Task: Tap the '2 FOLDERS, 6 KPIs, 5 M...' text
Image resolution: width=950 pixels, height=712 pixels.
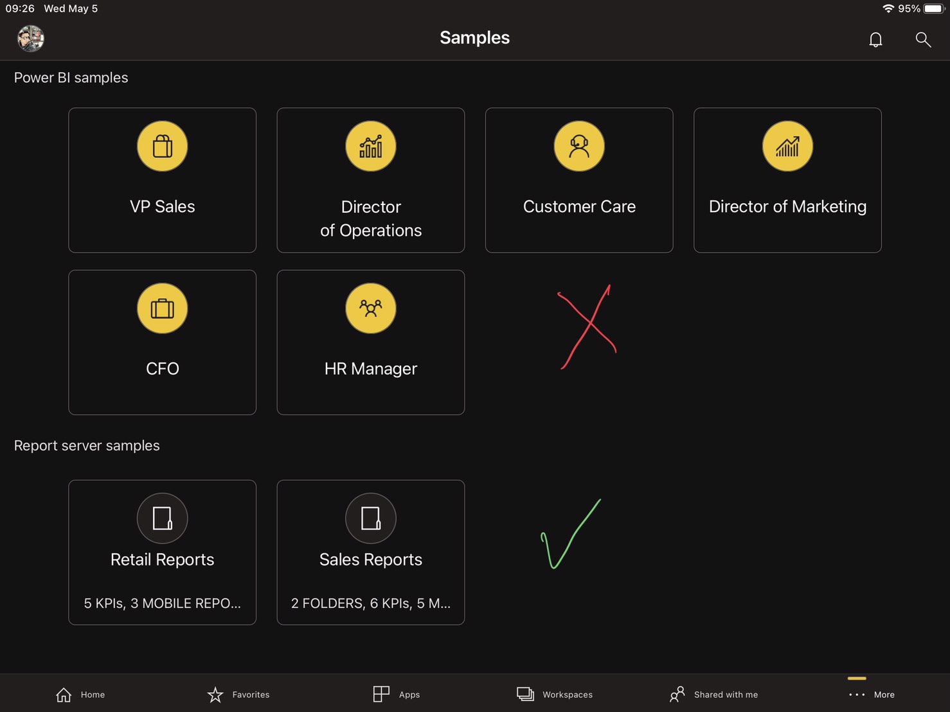Action: (371, 603)
